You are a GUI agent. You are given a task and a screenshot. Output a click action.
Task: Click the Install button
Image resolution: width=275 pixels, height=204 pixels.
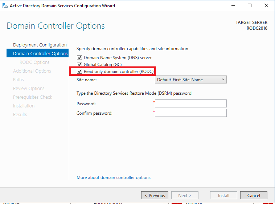pyautogui.click(x=223, y=195)
